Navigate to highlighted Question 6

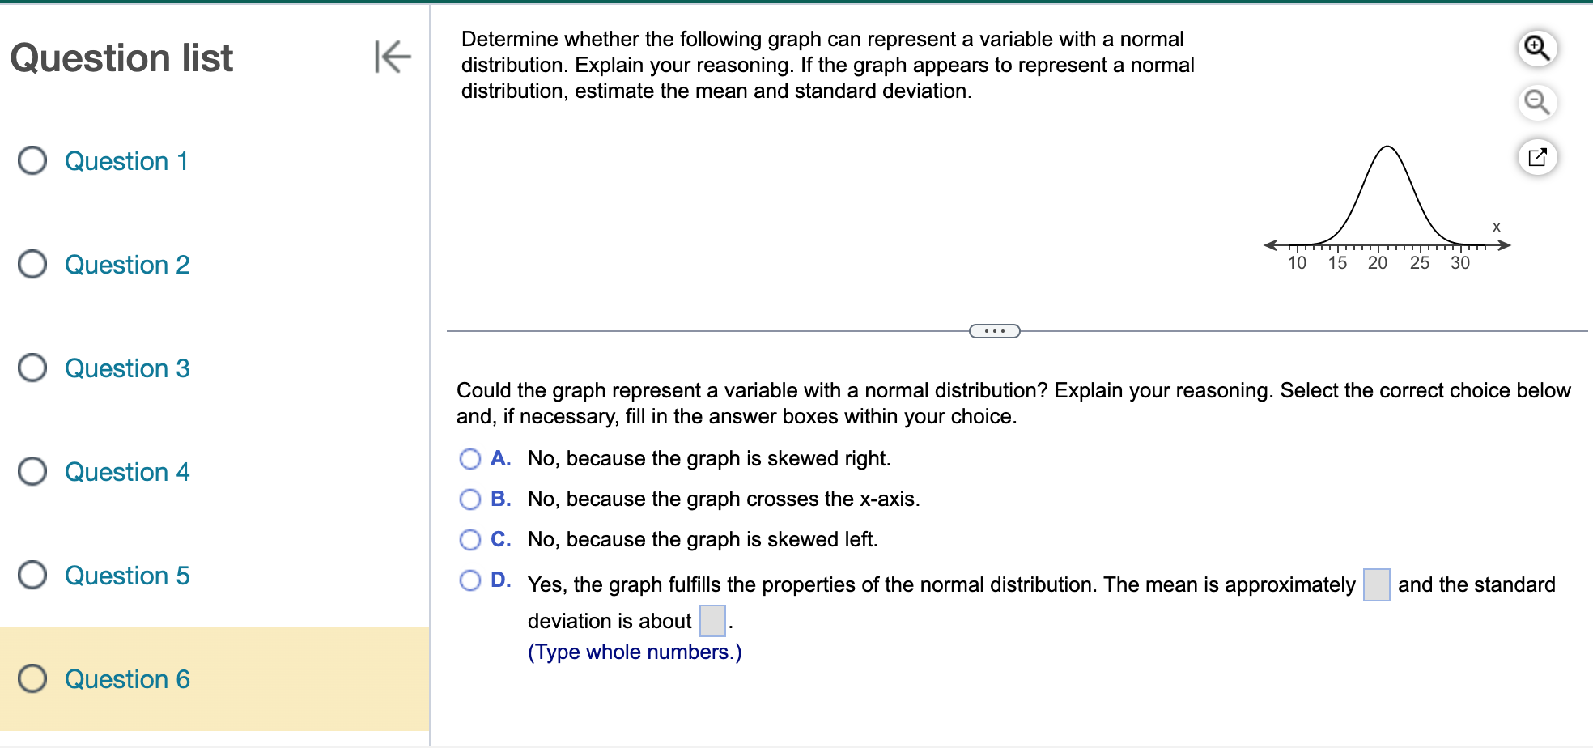click(126, 679)
